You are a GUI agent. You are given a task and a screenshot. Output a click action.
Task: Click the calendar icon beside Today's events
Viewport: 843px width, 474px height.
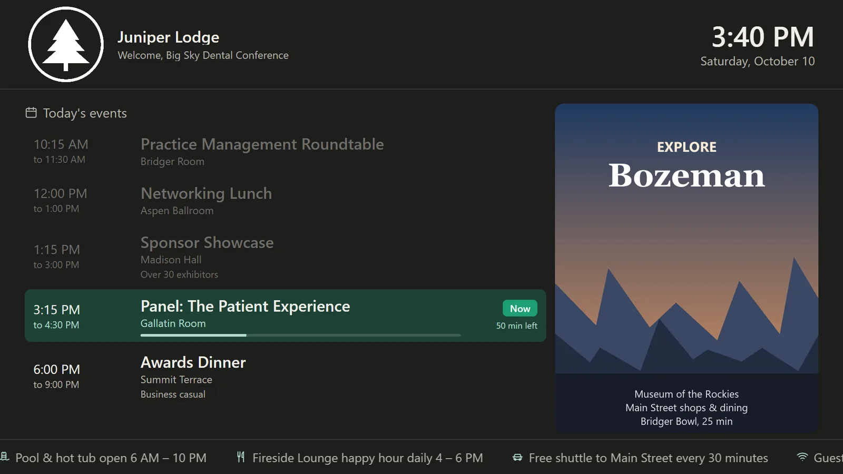[x=31, y=113]
